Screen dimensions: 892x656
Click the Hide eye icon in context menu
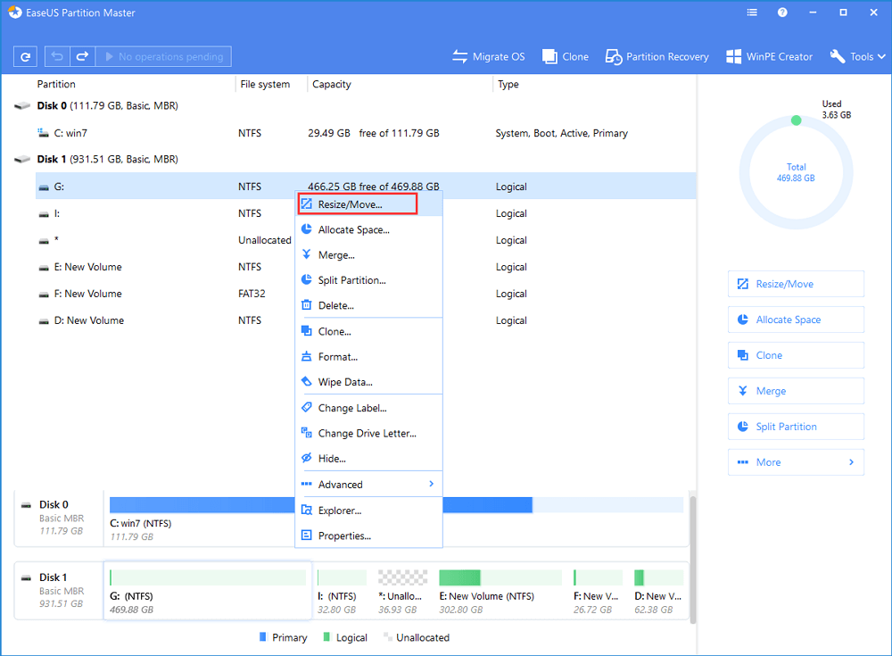click(x=307, y=459)
